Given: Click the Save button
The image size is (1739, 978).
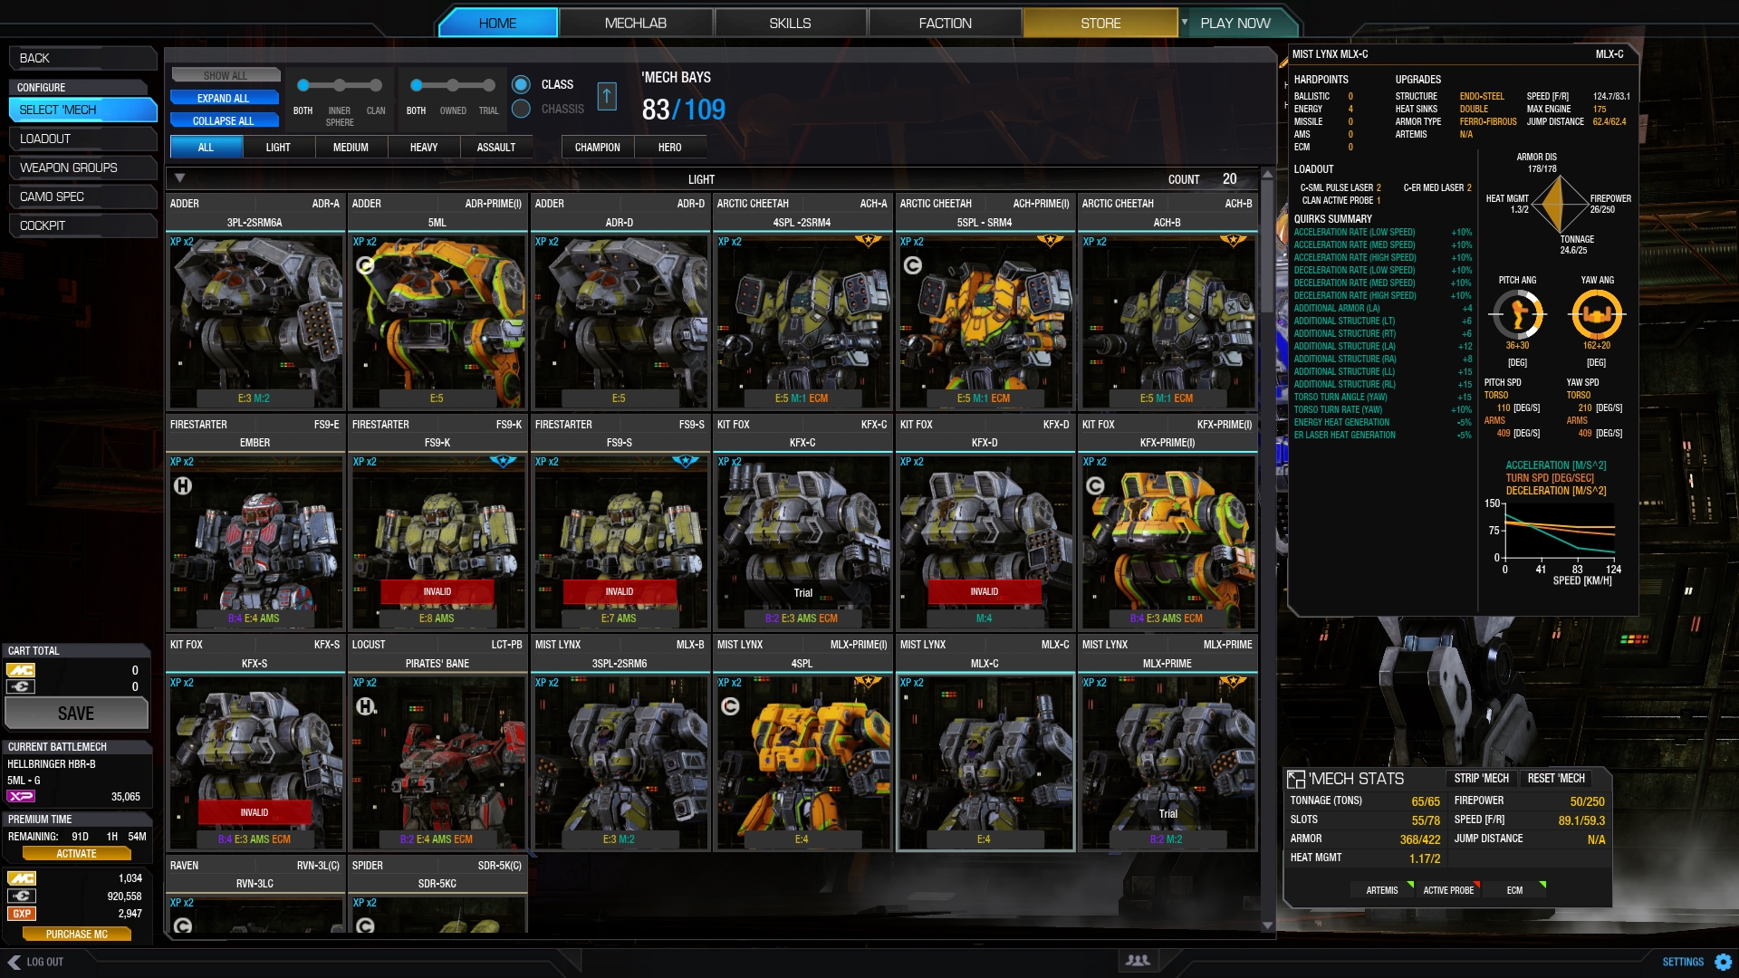Looking at the screenshot, I should (76, 714).
